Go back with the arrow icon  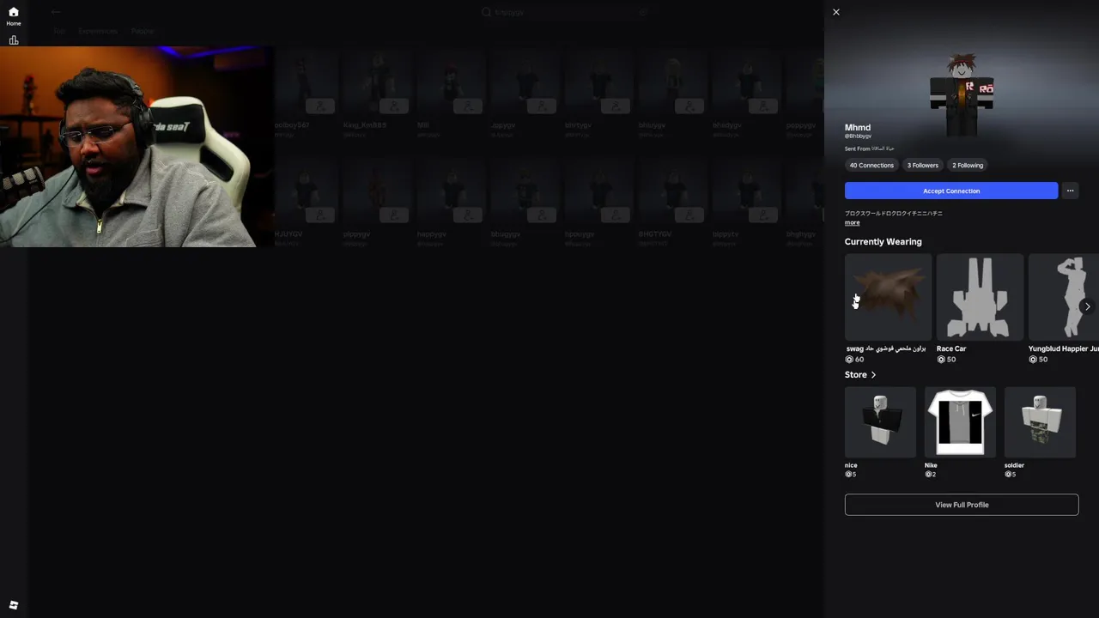point(56,12)
